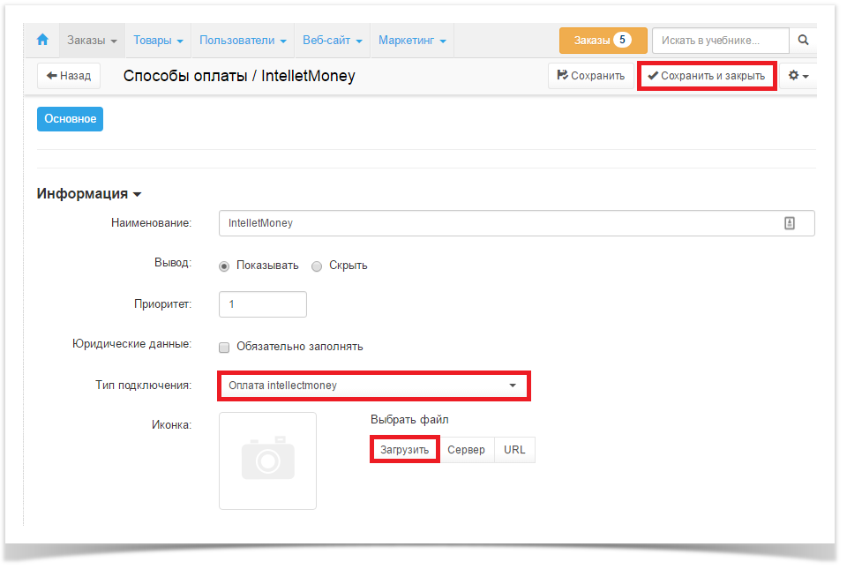Click the camera placeholder image

point(267,460)
